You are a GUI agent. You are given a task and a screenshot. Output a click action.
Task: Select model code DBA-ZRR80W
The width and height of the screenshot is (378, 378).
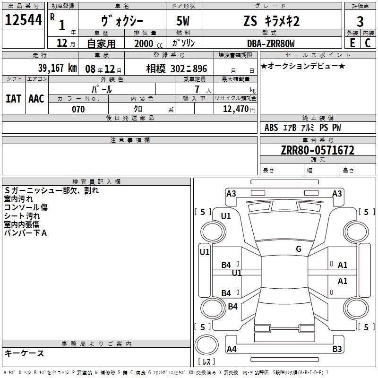[271, 43]
